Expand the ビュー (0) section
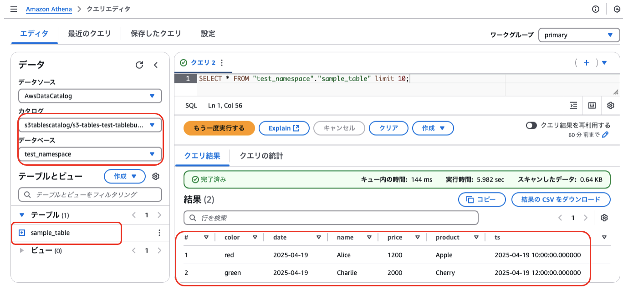The image size is (623, 295). tap(22, 250)
